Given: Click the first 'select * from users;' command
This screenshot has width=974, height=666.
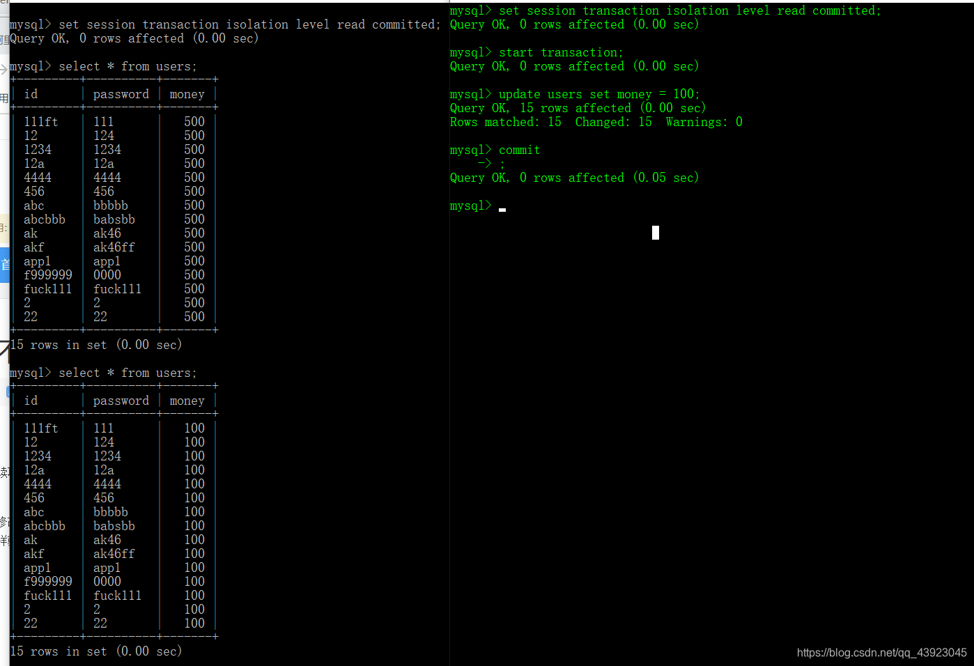Looking at the screenshot, I should [x=127, y=66].
